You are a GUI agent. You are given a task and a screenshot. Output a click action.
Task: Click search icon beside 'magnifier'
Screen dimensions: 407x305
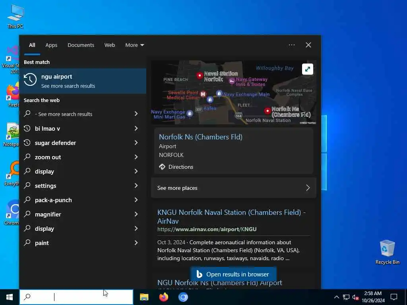(x=27, y=214)
